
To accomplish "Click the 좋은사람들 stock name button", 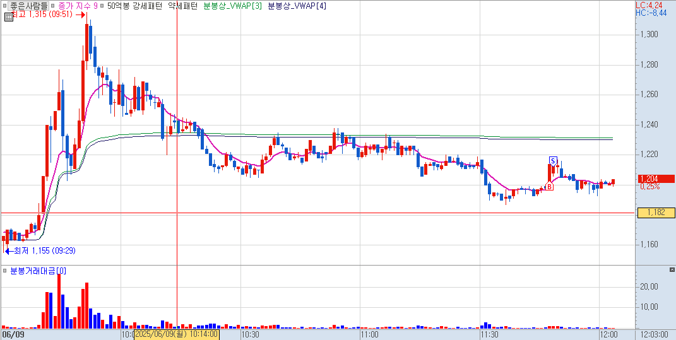I will point(28,6).
